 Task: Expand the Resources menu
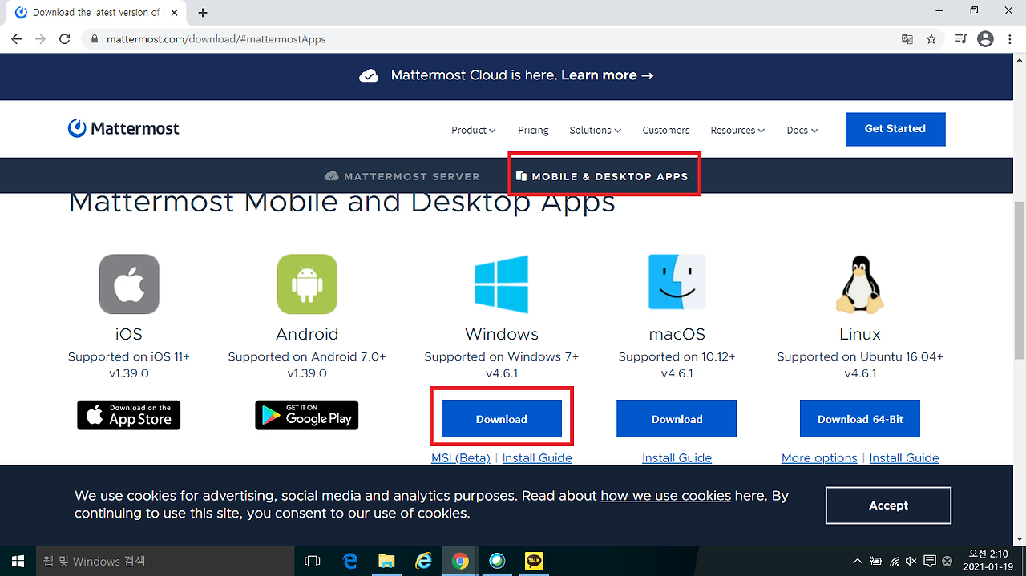coord(737,130)
